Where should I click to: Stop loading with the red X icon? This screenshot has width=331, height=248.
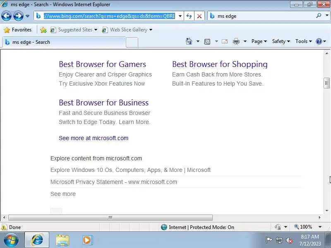[x=199, y=16]
